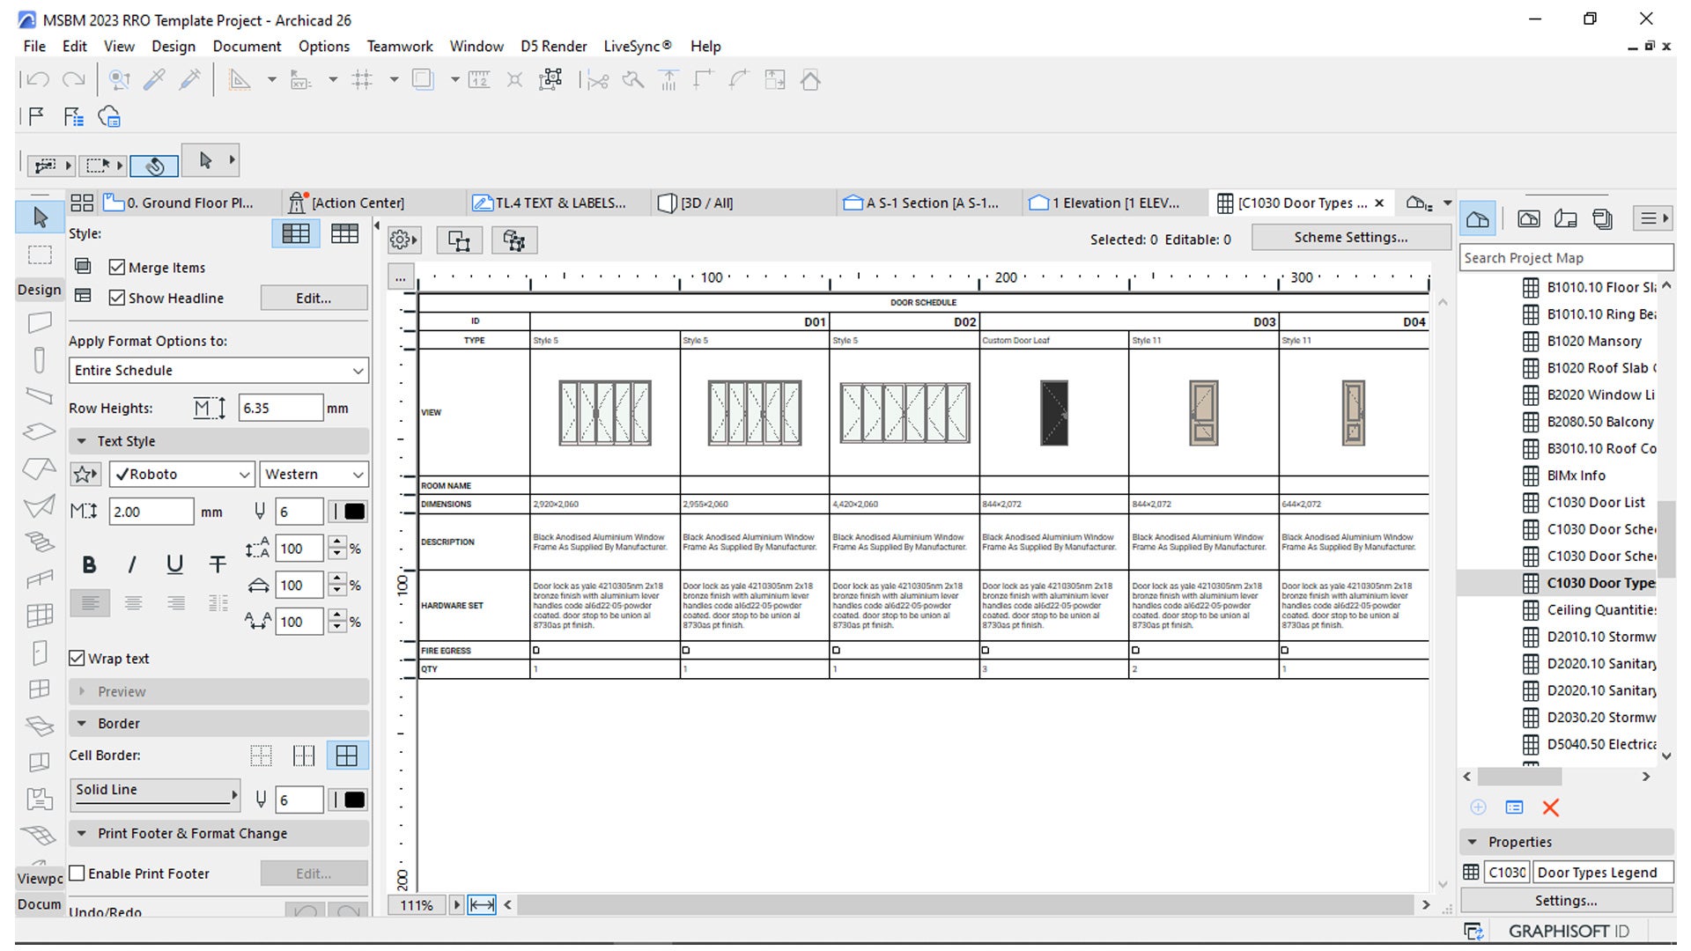The image size is (1691, 951).
Task: Collapse the Text Style section
Action: click(x=82, y=440)
